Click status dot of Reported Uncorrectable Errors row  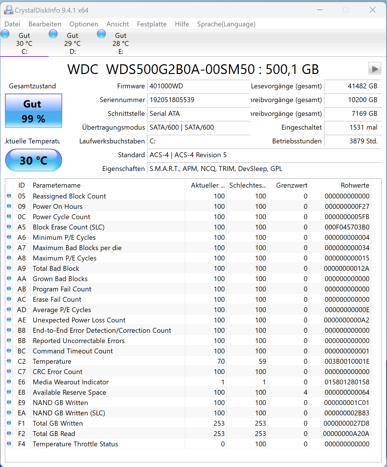(x=9, y=340)
